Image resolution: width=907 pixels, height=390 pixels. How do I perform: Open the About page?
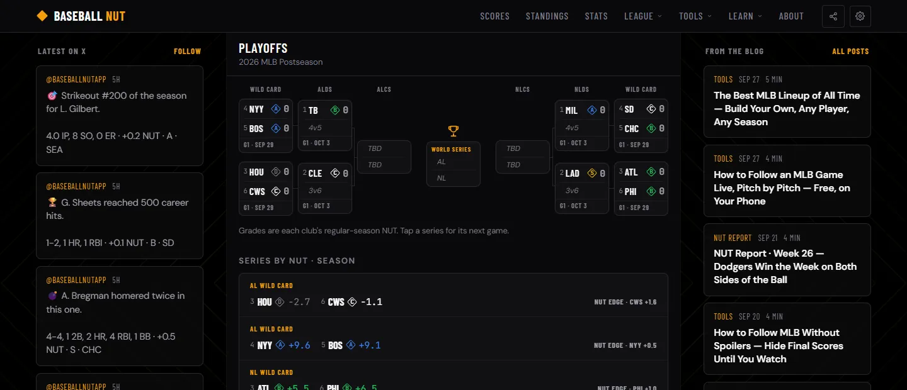(791, 16)
